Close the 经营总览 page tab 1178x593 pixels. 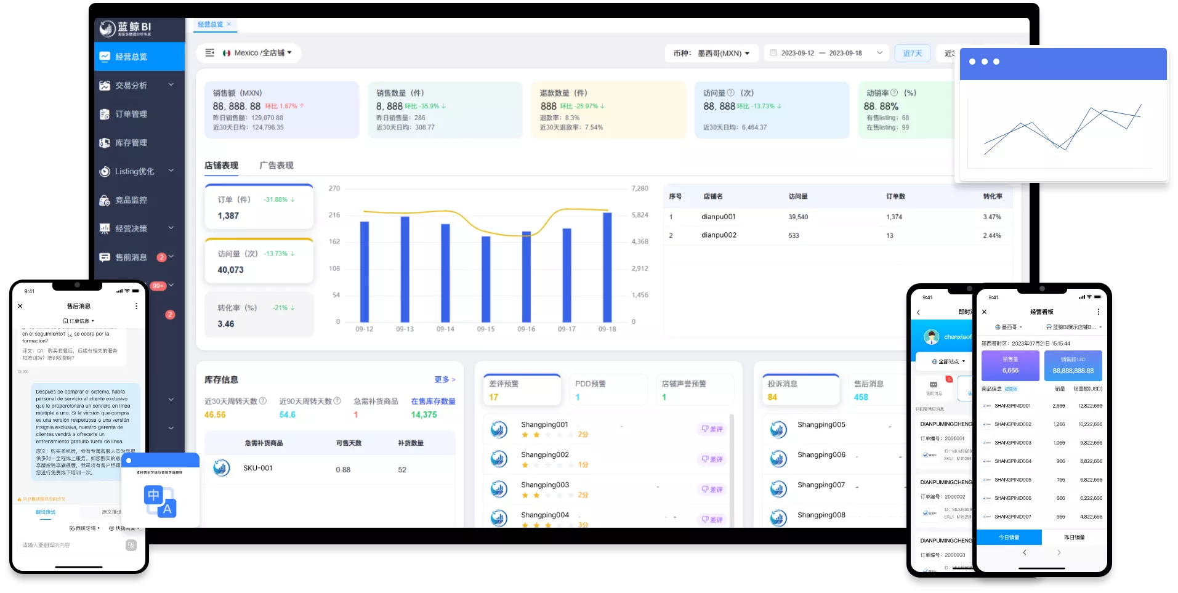pyautogui.click(x=229, y=25)
